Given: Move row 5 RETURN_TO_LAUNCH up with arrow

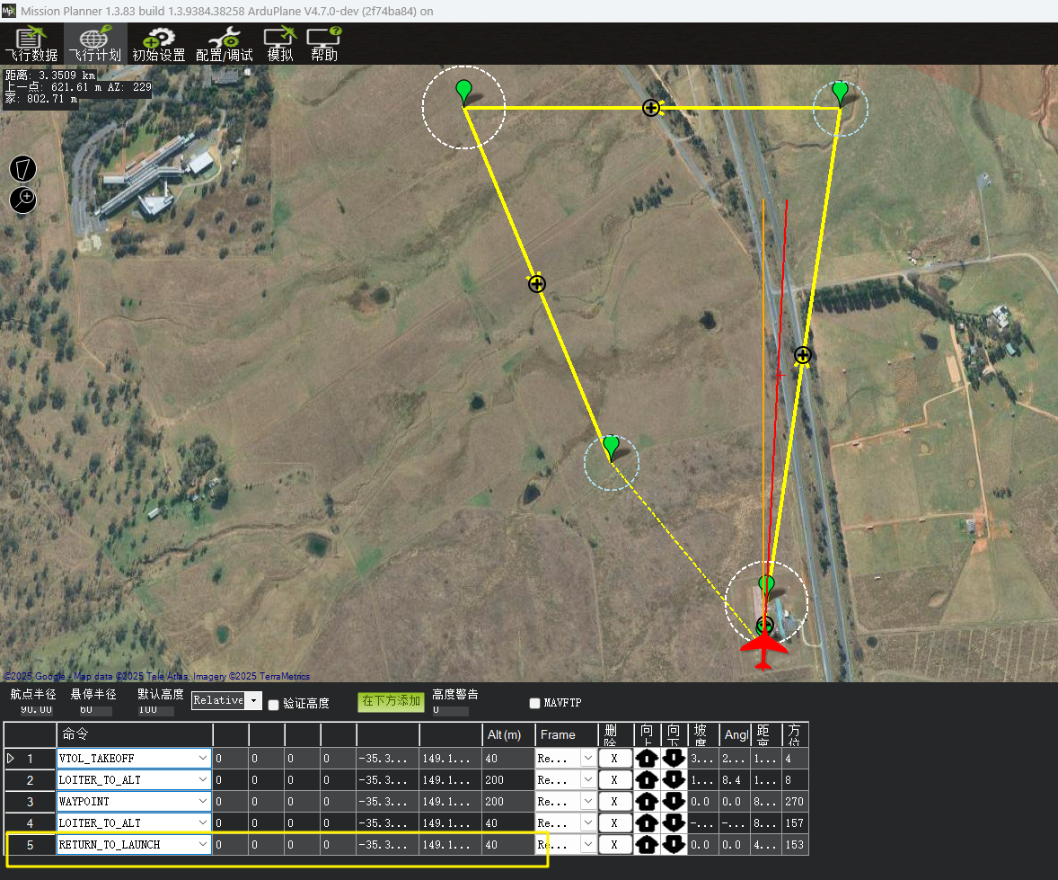Looking at the screenshot, I should [x=646, y=844].
